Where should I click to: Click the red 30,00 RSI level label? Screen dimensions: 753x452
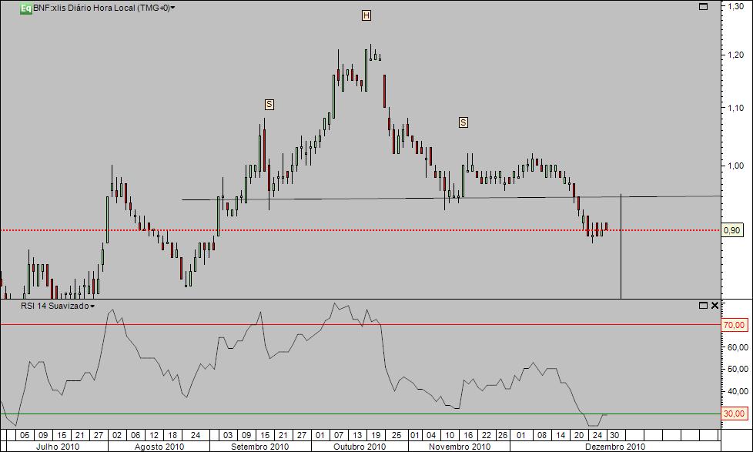(734, 413)
